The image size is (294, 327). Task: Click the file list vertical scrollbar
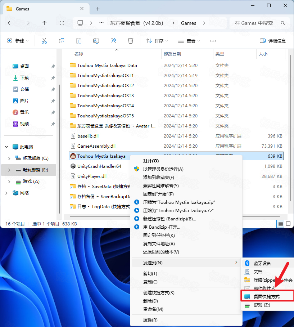pos(291,128)
